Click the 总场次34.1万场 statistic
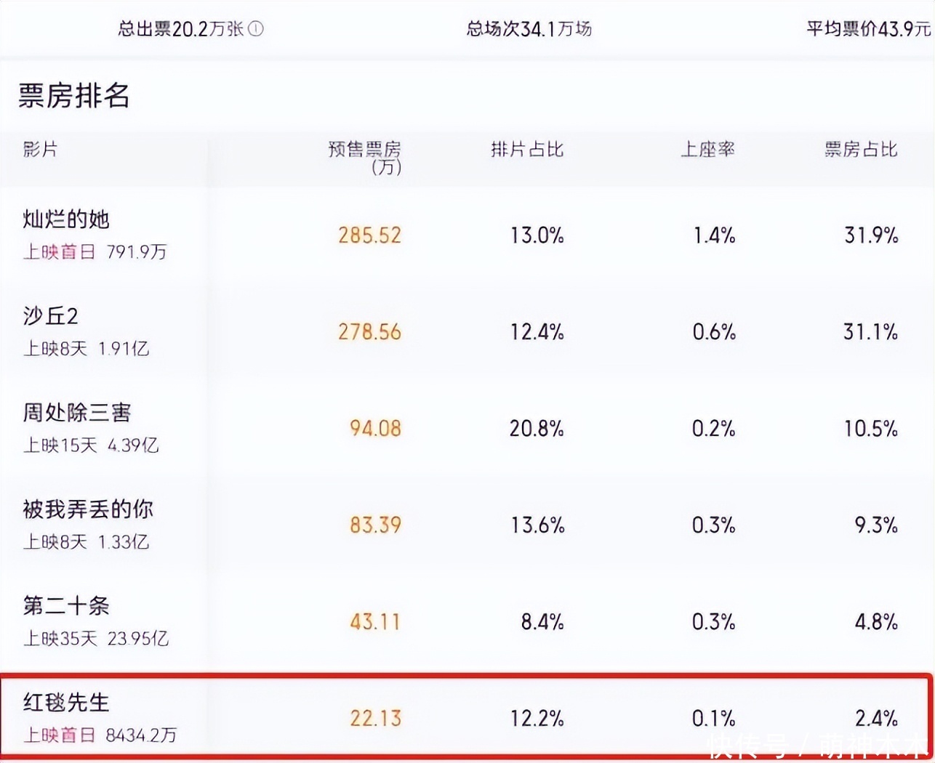935x763 pixels. (x=529, y=29)
